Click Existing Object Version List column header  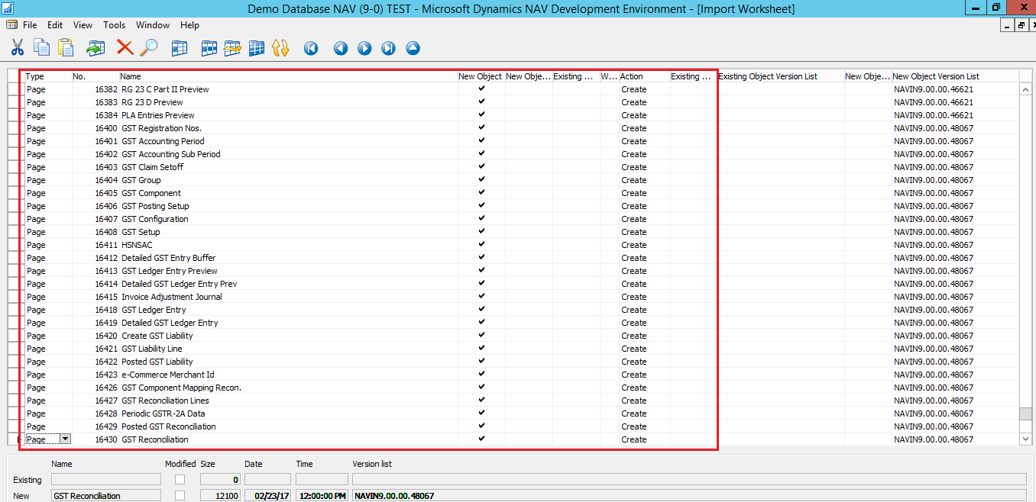point(780,76)
